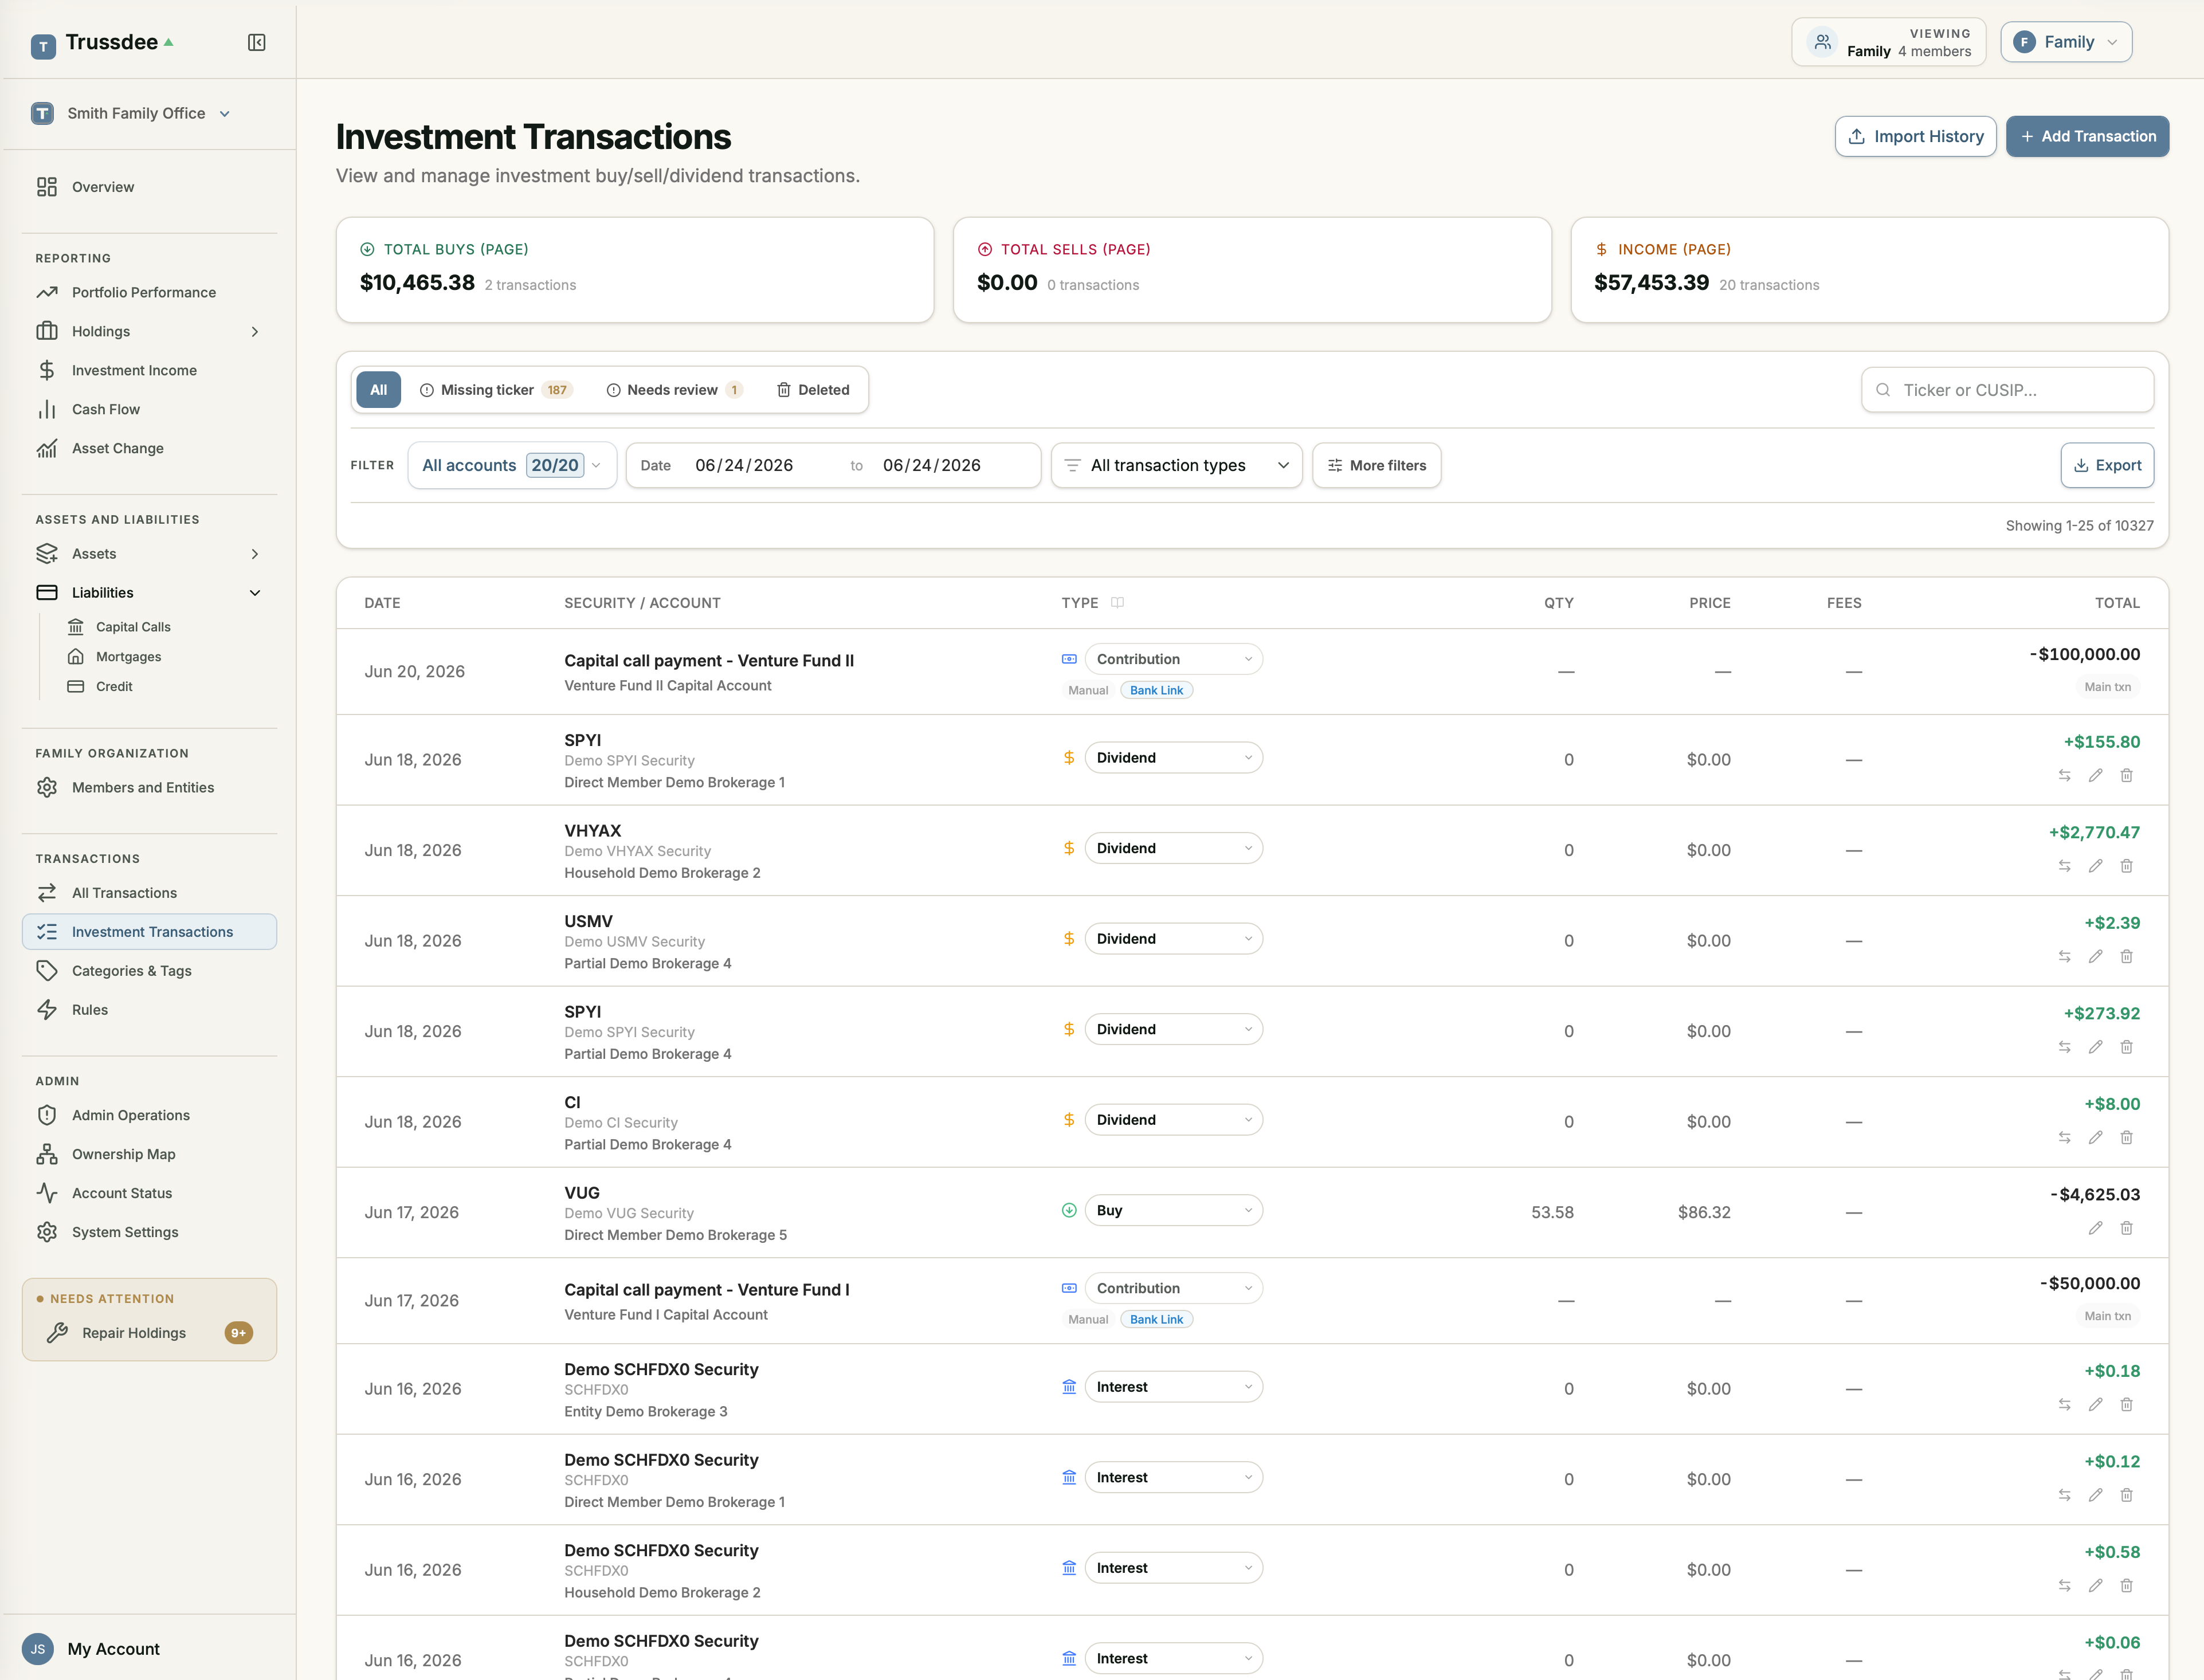Delete the SPYI $155.80 dividend transaction

2126,775
